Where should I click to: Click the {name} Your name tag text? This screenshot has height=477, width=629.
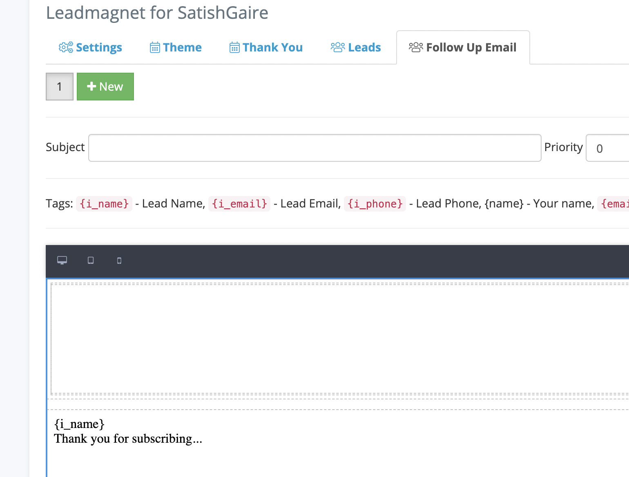(504, 203)
